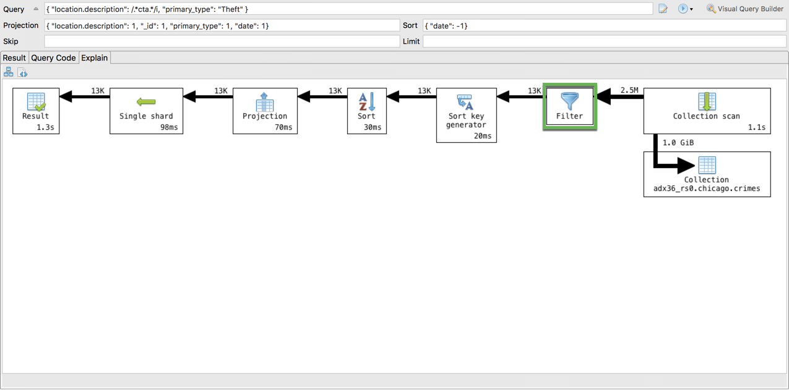Open the Visual Query Builder
This screenshot has height=390, width=789.
(x=746, y=9)
